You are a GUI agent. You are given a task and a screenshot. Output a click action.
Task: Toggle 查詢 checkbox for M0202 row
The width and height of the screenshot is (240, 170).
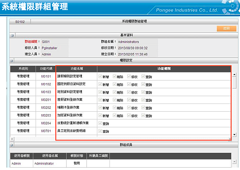[143, 107]
